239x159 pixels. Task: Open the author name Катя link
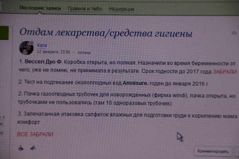(42, 45)
